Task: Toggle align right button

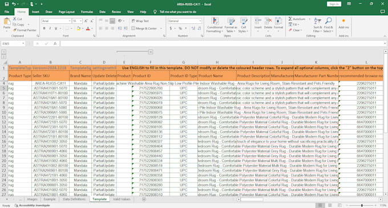Action: click(112, 28)
